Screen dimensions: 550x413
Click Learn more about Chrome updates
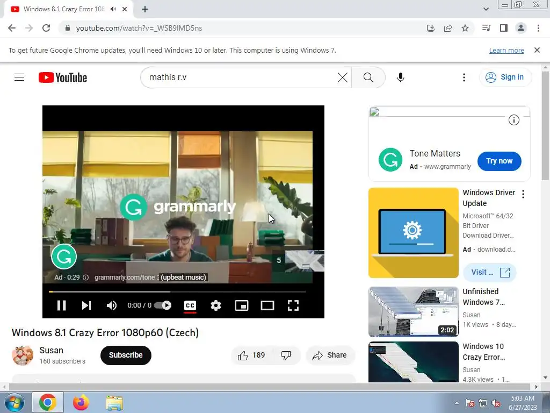click(x=506, y=50)
